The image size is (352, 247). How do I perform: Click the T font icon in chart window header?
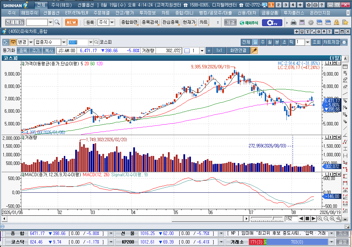308,32
